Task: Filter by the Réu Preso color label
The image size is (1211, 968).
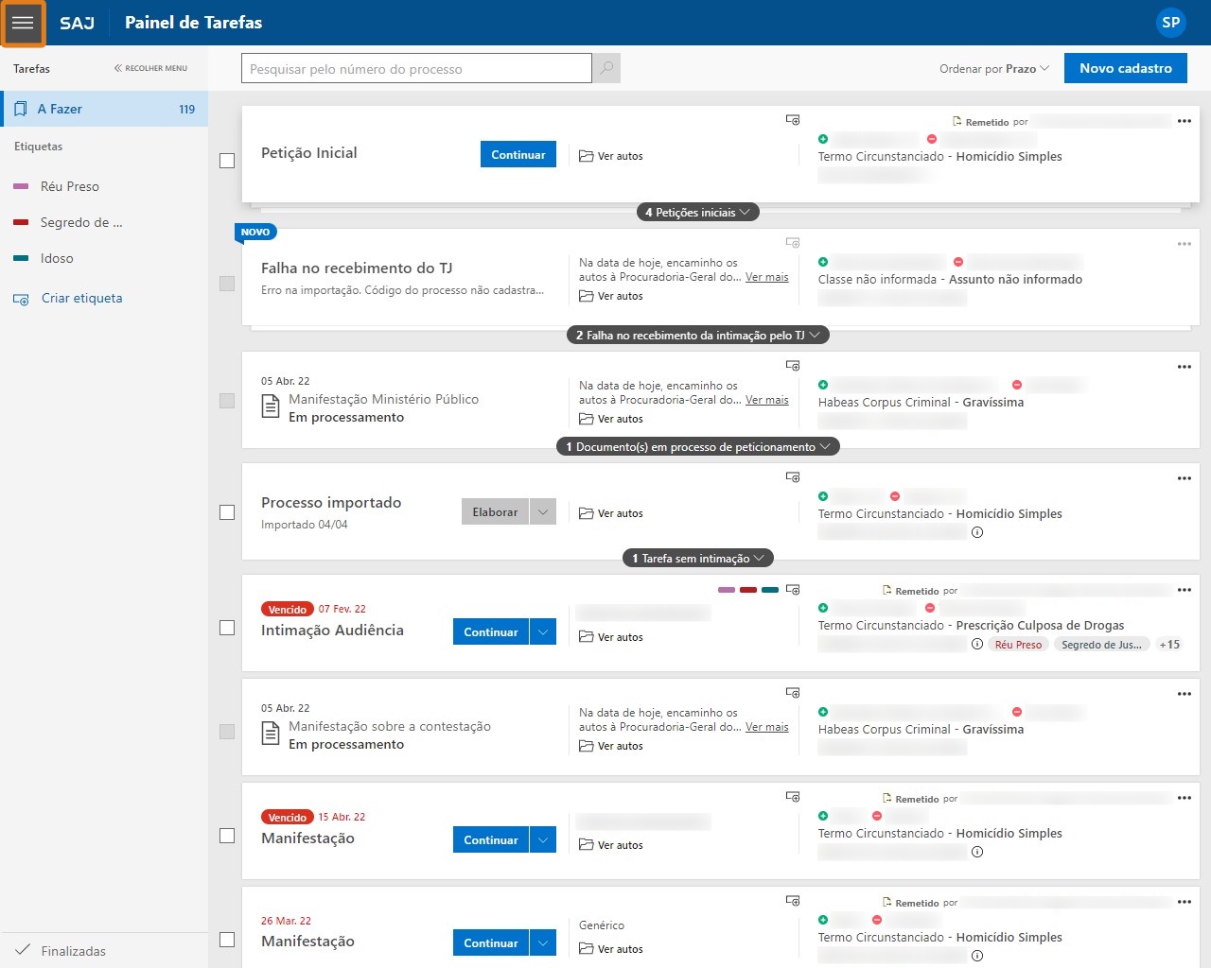Action: point(69,186)
